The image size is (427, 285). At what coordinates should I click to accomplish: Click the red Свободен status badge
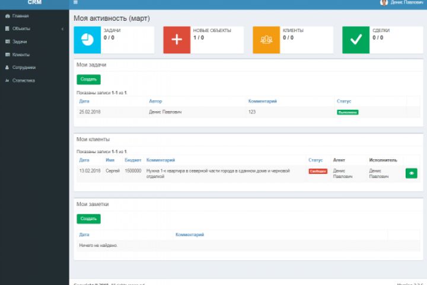click(318, 171)
